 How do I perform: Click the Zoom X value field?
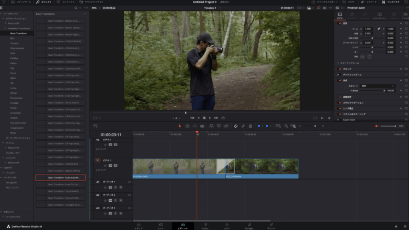pyautogui.click(x=368, y=29)
